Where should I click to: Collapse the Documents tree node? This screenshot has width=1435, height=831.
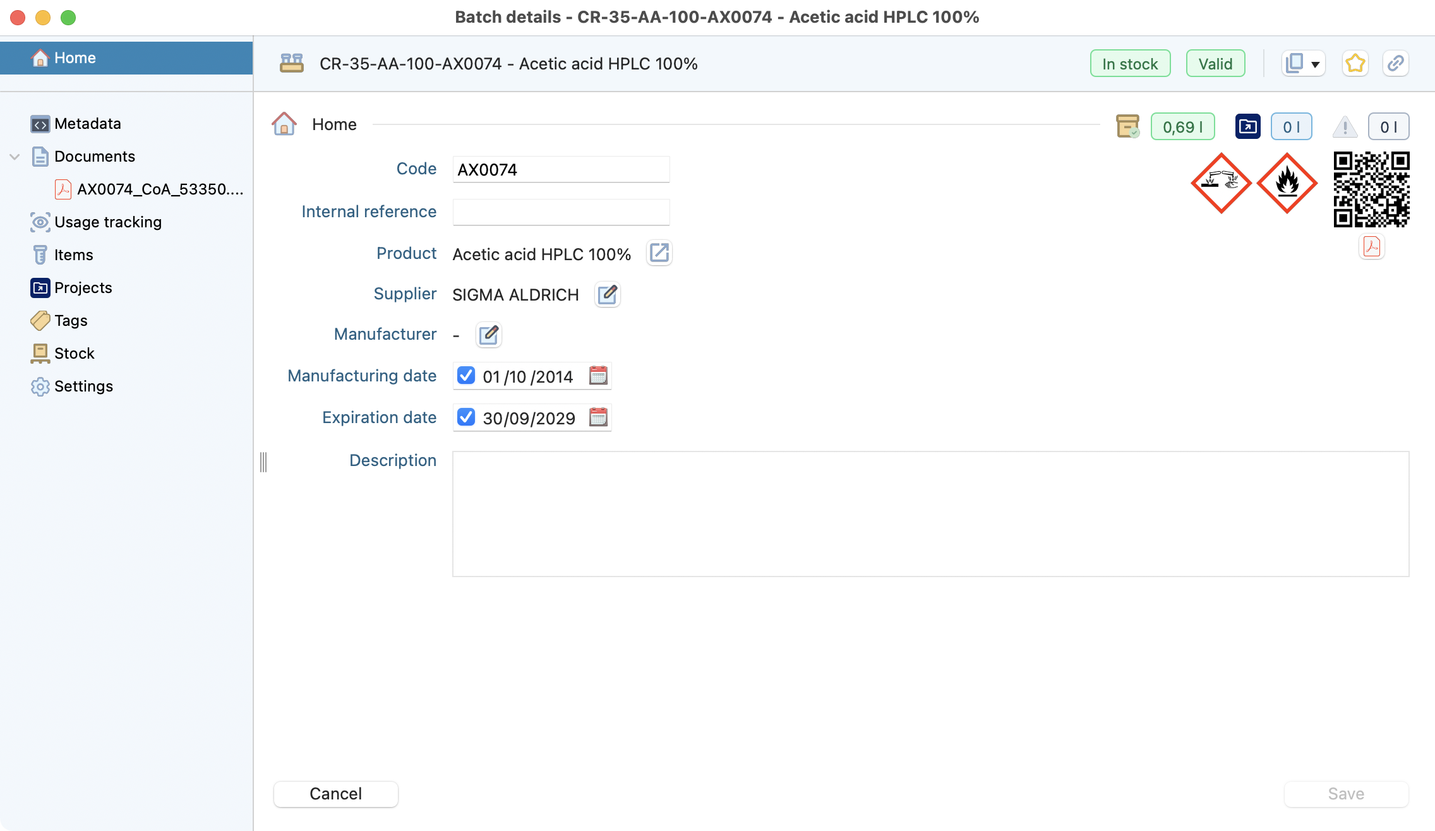point(15,157)
